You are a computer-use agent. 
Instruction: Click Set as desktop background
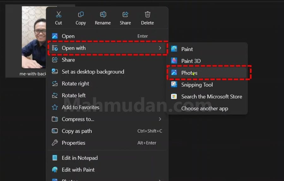point(93,72)
